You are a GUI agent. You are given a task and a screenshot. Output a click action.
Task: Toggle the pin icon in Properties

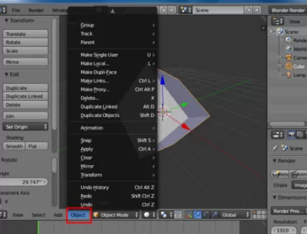pos(275,148)
